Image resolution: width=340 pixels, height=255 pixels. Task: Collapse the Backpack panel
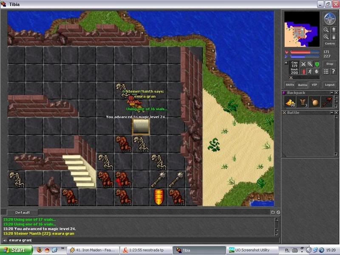pyautogui.click(x=331, y=93)
